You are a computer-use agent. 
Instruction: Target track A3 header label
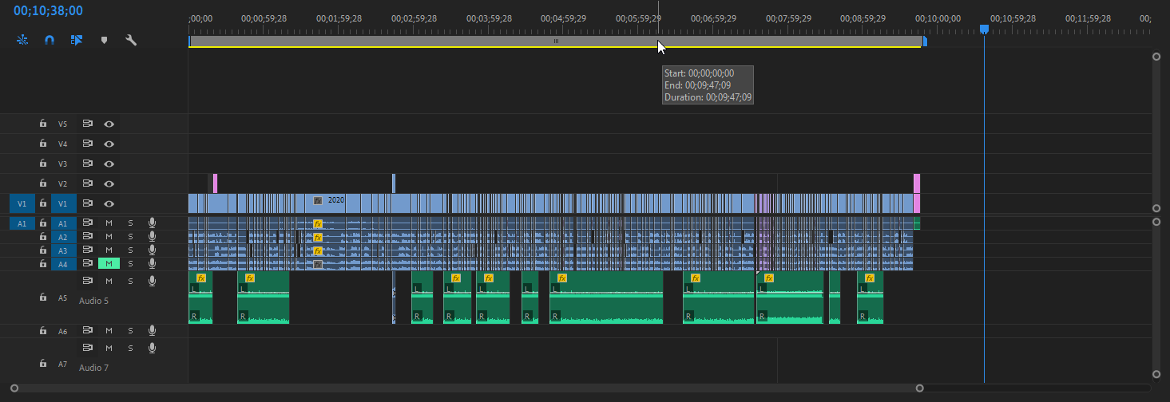[x=63, y=250]
